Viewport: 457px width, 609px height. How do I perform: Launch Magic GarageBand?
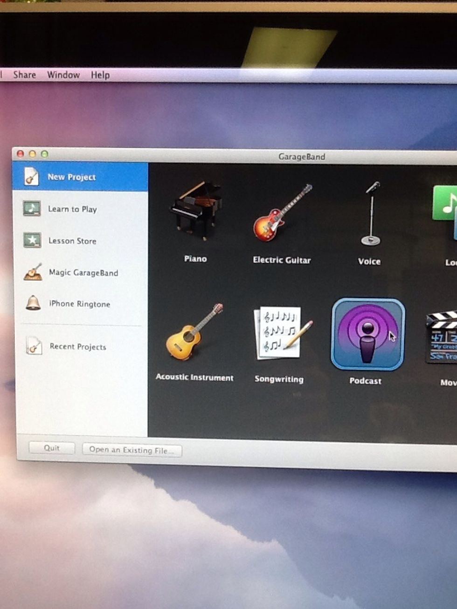coord(83,273)
